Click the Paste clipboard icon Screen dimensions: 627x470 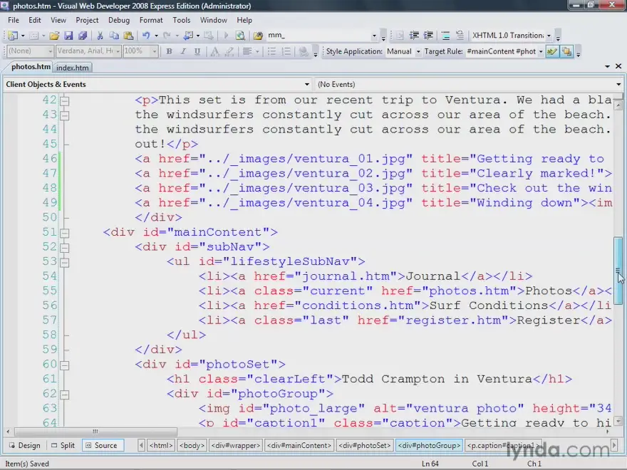[128, 36]
